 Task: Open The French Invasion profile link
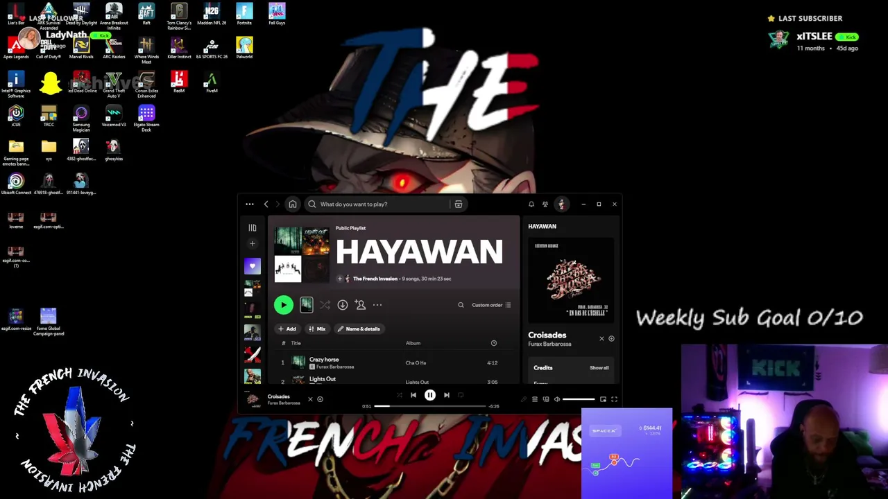pos(375,279)
